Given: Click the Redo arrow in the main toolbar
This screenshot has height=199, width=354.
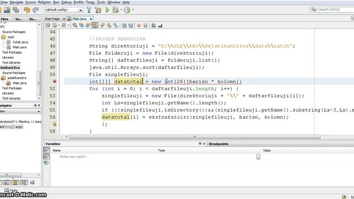Looking at the screenshot, I should tap(35, 10).
